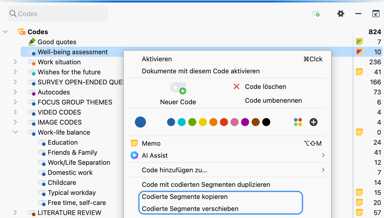Expand the SURVEY OPEN-ENDED code

pos(15,82)
